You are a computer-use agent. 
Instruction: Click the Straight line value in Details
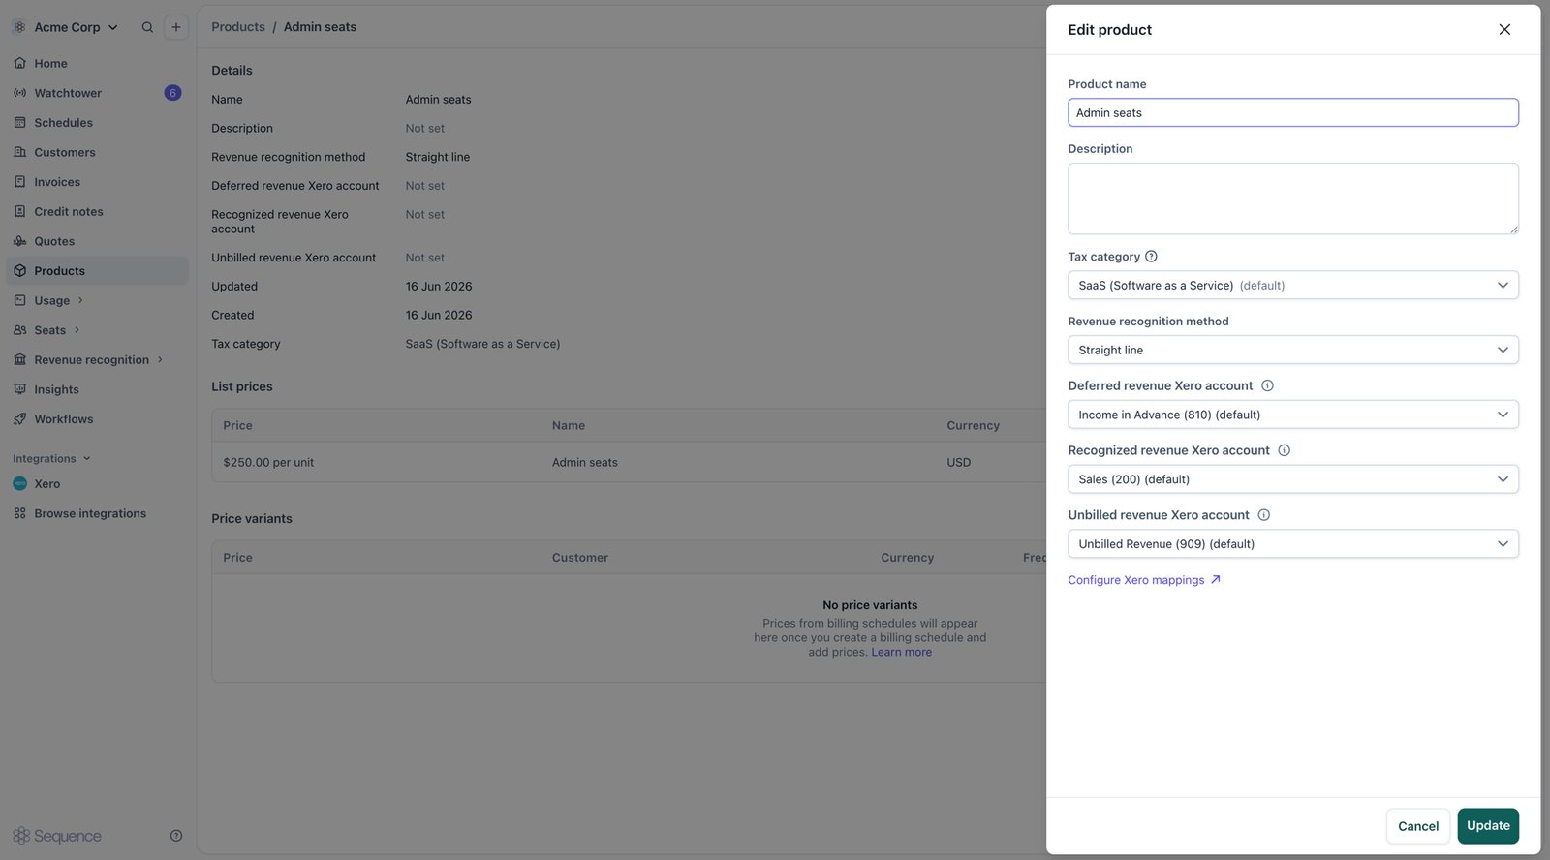(438, 157)
